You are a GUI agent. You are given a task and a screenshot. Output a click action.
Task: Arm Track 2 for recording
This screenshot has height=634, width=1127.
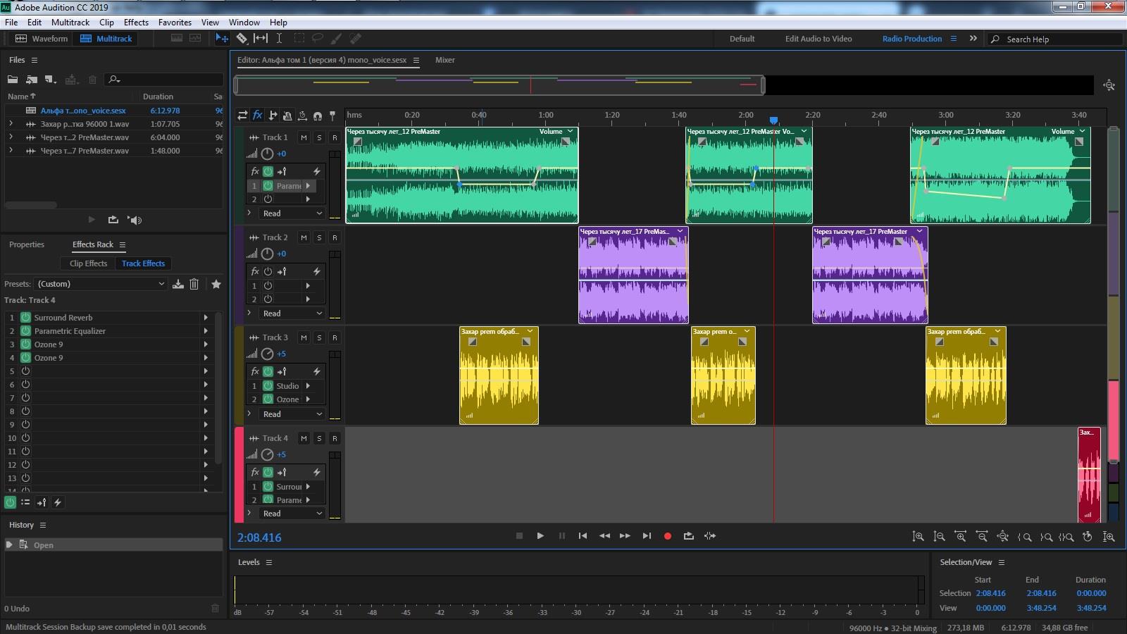click(x=335, y=237)
